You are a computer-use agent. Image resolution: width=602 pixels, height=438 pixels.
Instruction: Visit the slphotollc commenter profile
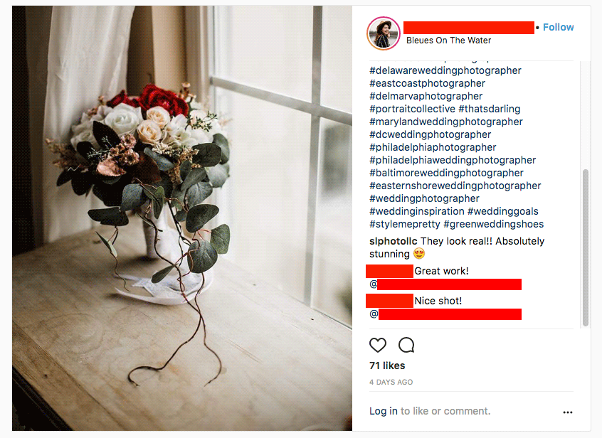click(393, 241)
